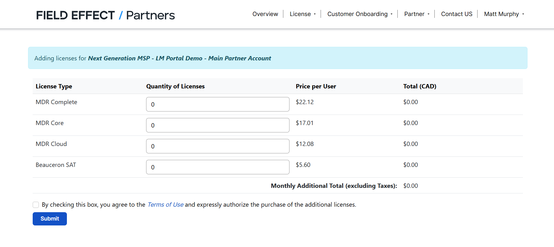Open the Partner dropdown menu
Image resolution: width=554 pixels, height=247 pixels.
[417, 14]
